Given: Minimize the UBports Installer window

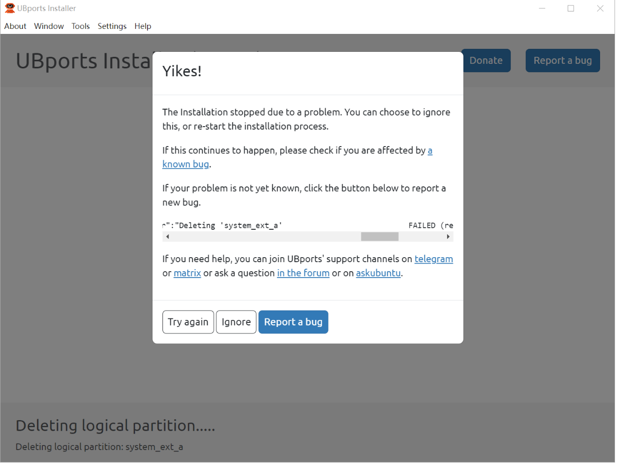Looking at the screenshot, I should point(542,8).
